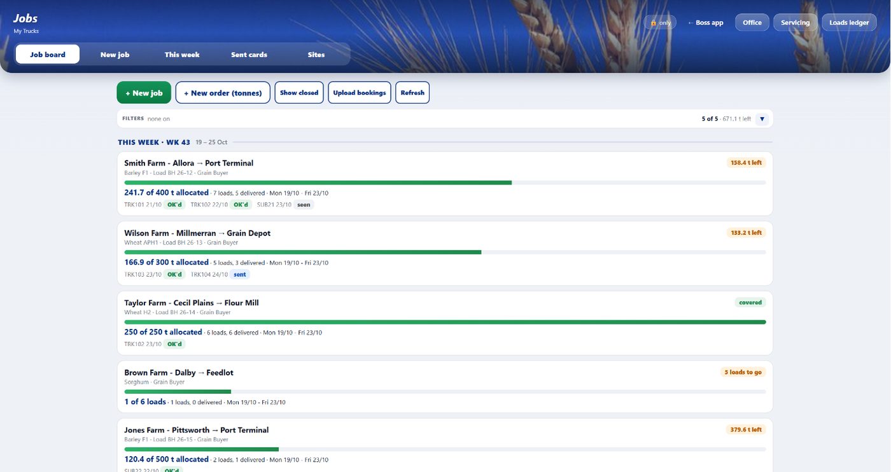Viewport: 891px width, 472px height.
Task: Click 1 of 6 loads text
Action: (x=145, y=402)
